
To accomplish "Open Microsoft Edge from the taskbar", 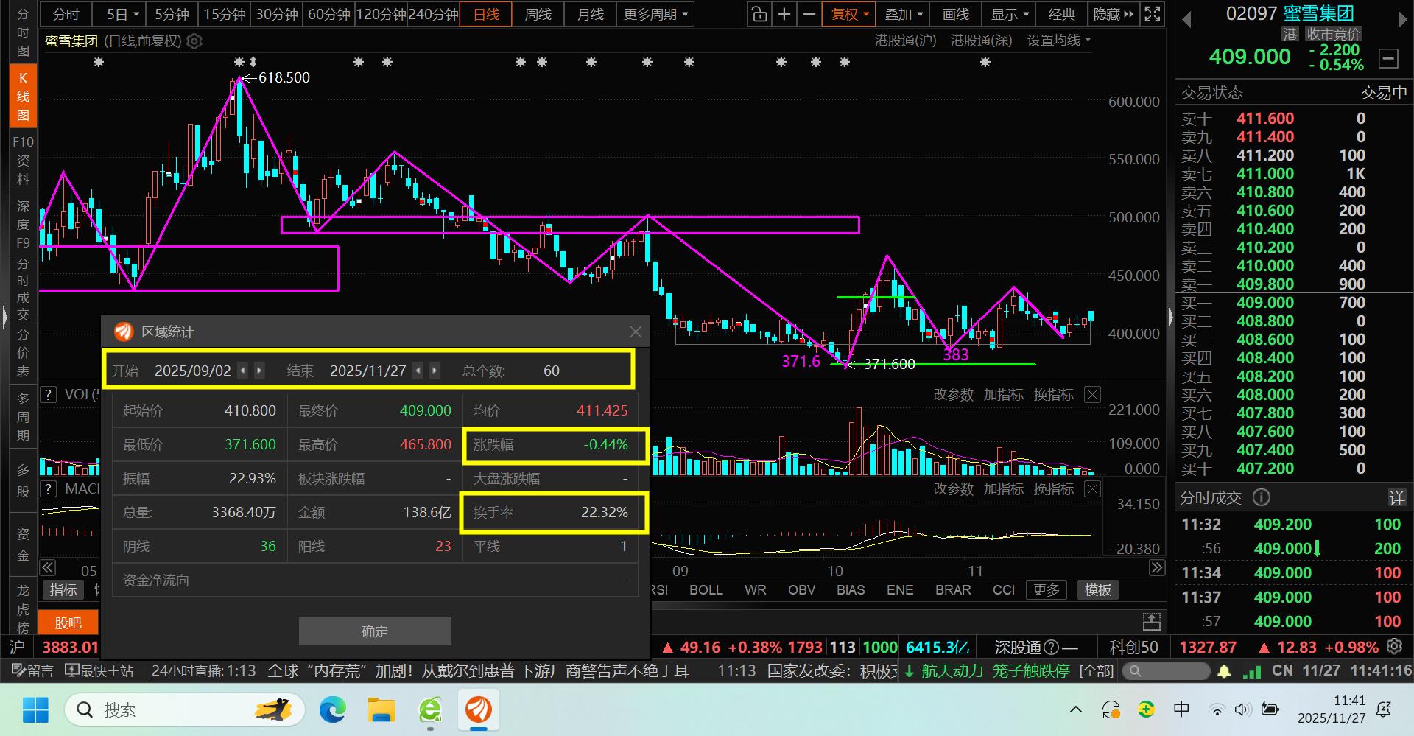I will tap(333, 710).
